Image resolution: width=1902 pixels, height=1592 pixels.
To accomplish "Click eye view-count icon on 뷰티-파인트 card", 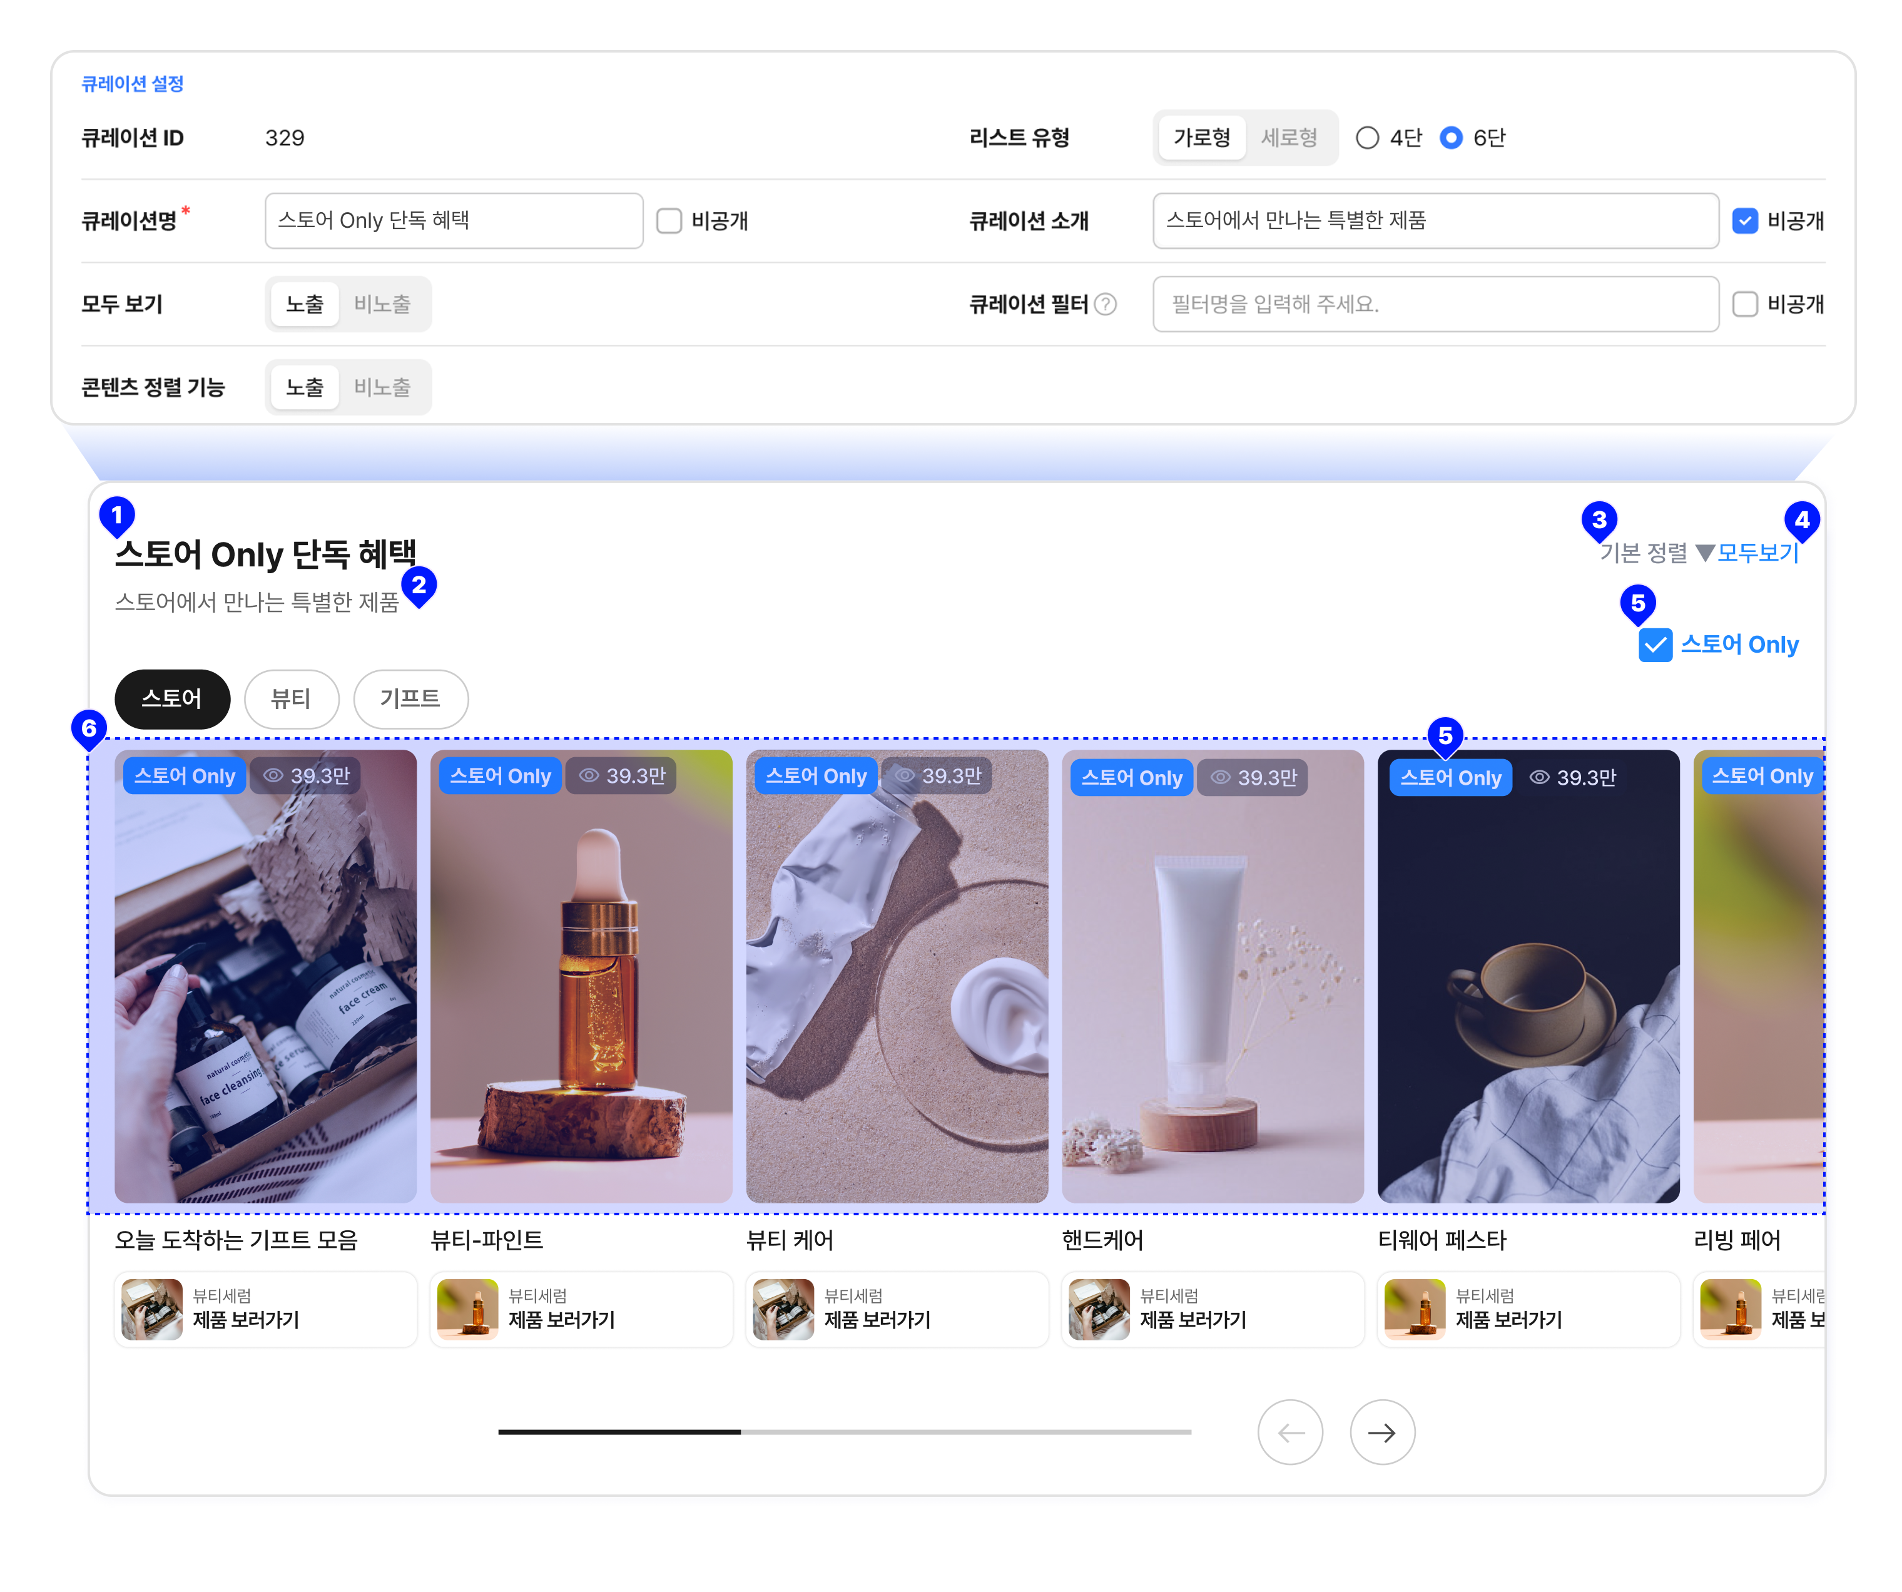I will pos(589,775).
